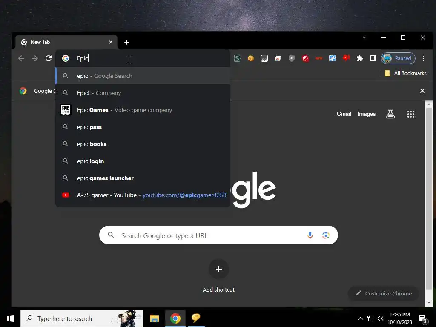
Task: Click the white square face extension icon
Action: pyautogui.click(x=264, y=58)
